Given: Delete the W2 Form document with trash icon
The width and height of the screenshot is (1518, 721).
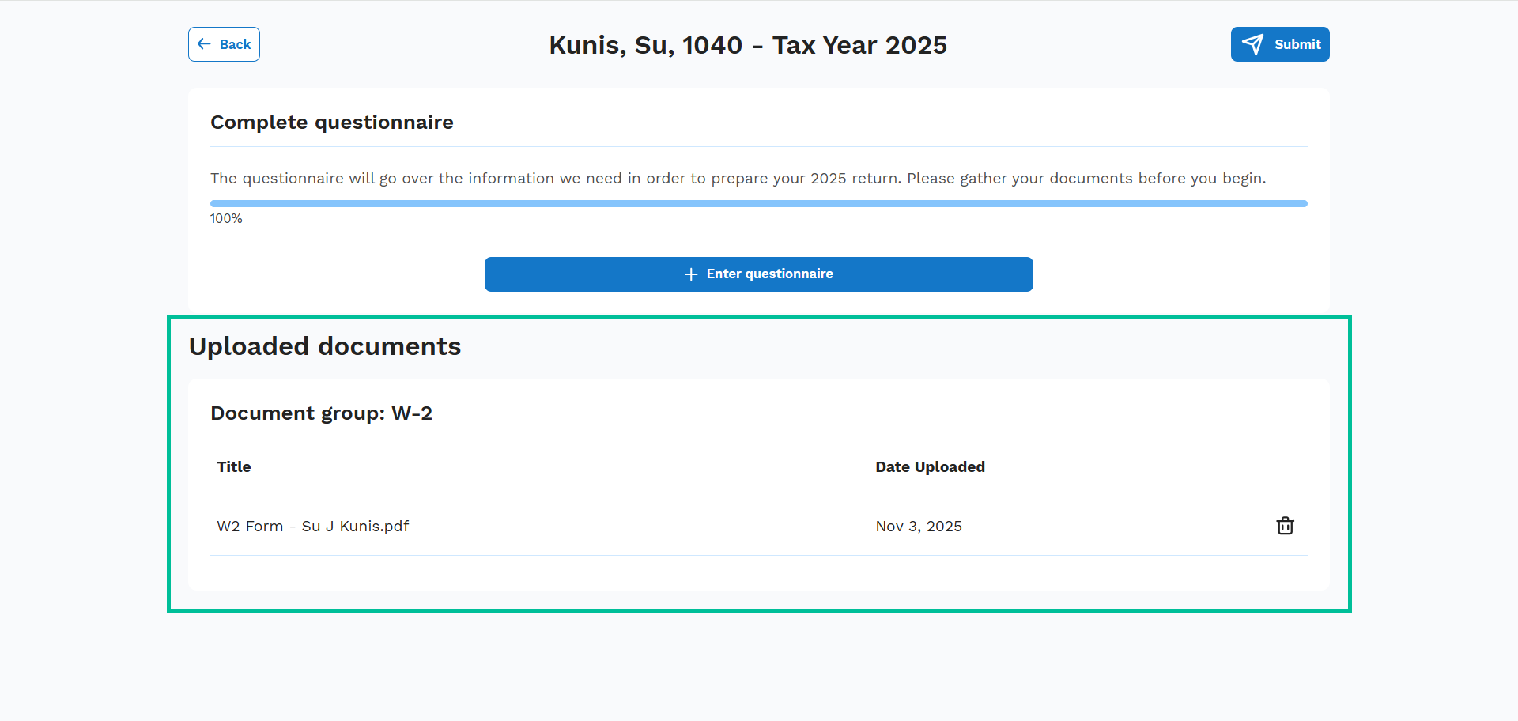Looking at the screenshot, I should [1285, 526].
